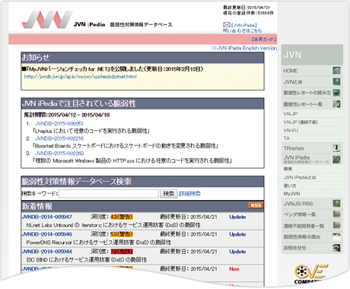Click the ISC BIND vulnerability description
Viewport: 350px width, 289px height.
pos(87,259)
